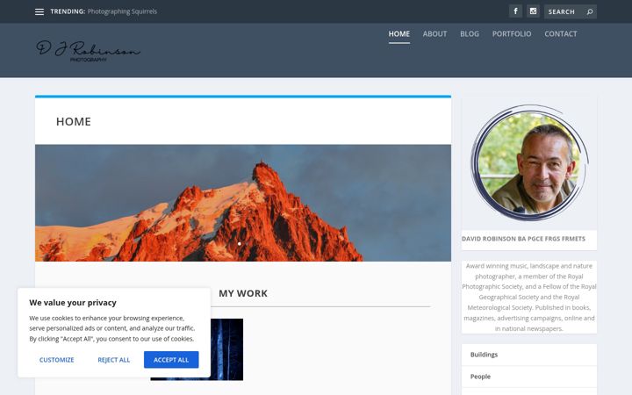
Task: Click the D J Robinson Photography logo
Action: pos(88,51)
